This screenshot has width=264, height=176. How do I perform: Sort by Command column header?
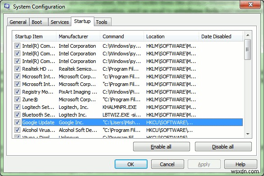(122, 36)
